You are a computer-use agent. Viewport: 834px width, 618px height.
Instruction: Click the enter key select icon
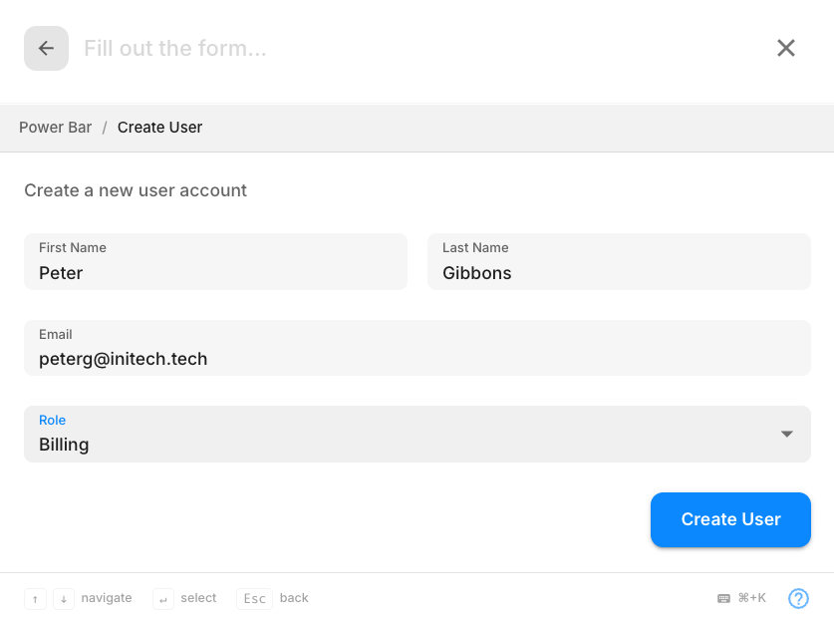(163, 599)
